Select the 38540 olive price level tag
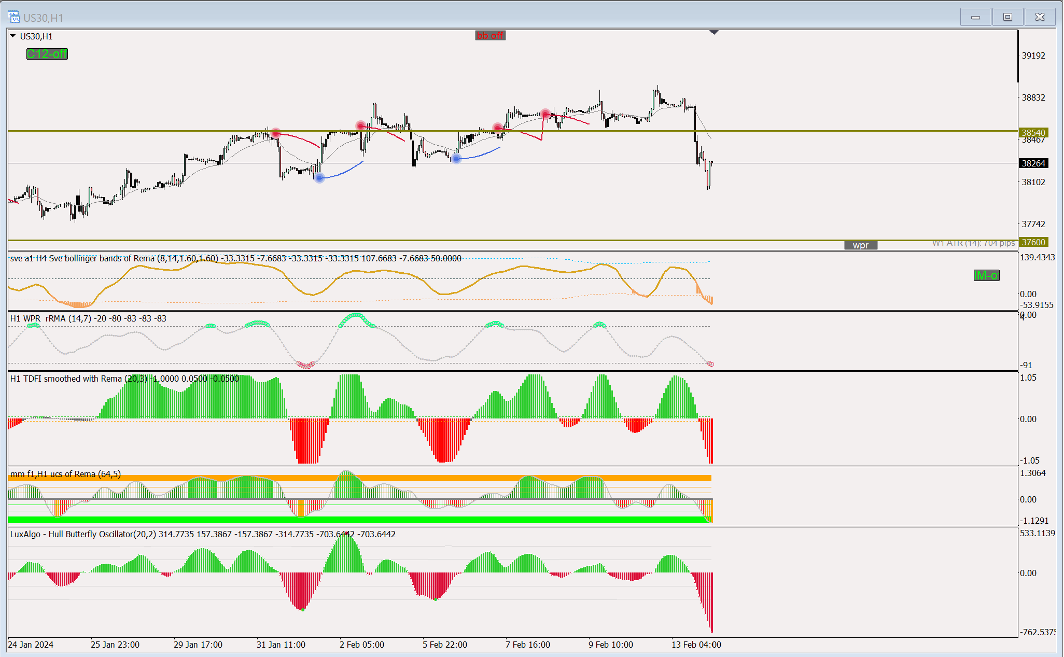The height and width of the screenshot is (657, 1064). 1033,133
